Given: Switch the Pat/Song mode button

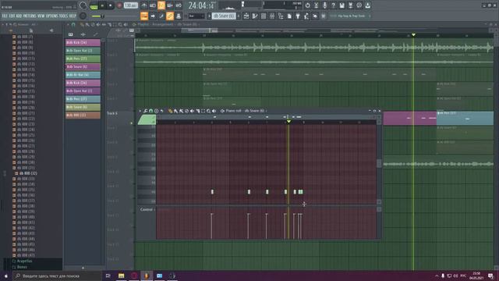Looking at the screenshot, I should point(94,5).
